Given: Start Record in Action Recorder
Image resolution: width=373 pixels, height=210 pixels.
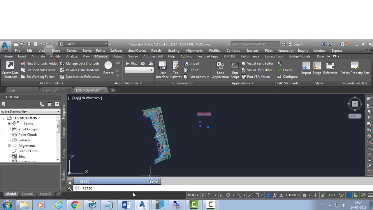Looking at the screenshot, I should tap(108, 68).
